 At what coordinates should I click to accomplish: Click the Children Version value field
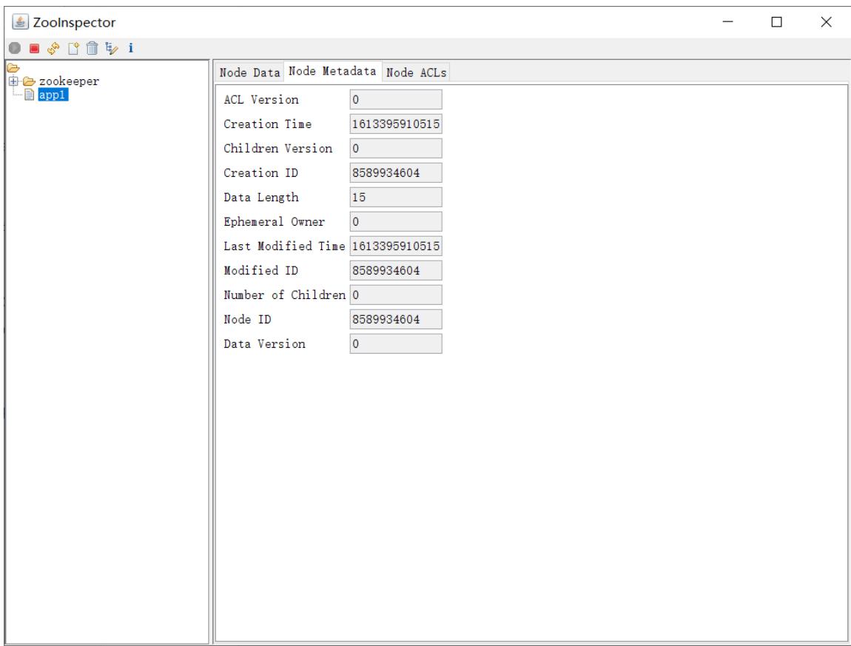click(396, 149)
